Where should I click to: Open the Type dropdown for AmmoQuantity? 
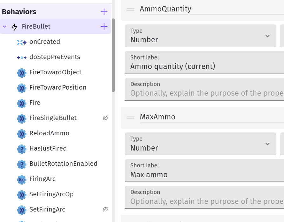click(201, 36)
